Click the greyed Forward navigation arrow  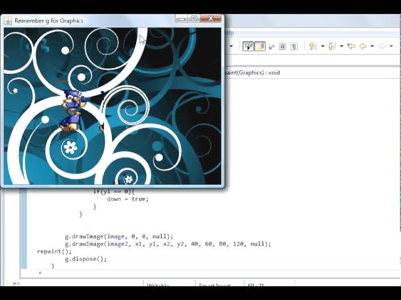[382, 46]
